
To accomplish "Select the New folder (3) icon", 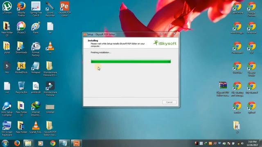I will (x=7, y=29).
